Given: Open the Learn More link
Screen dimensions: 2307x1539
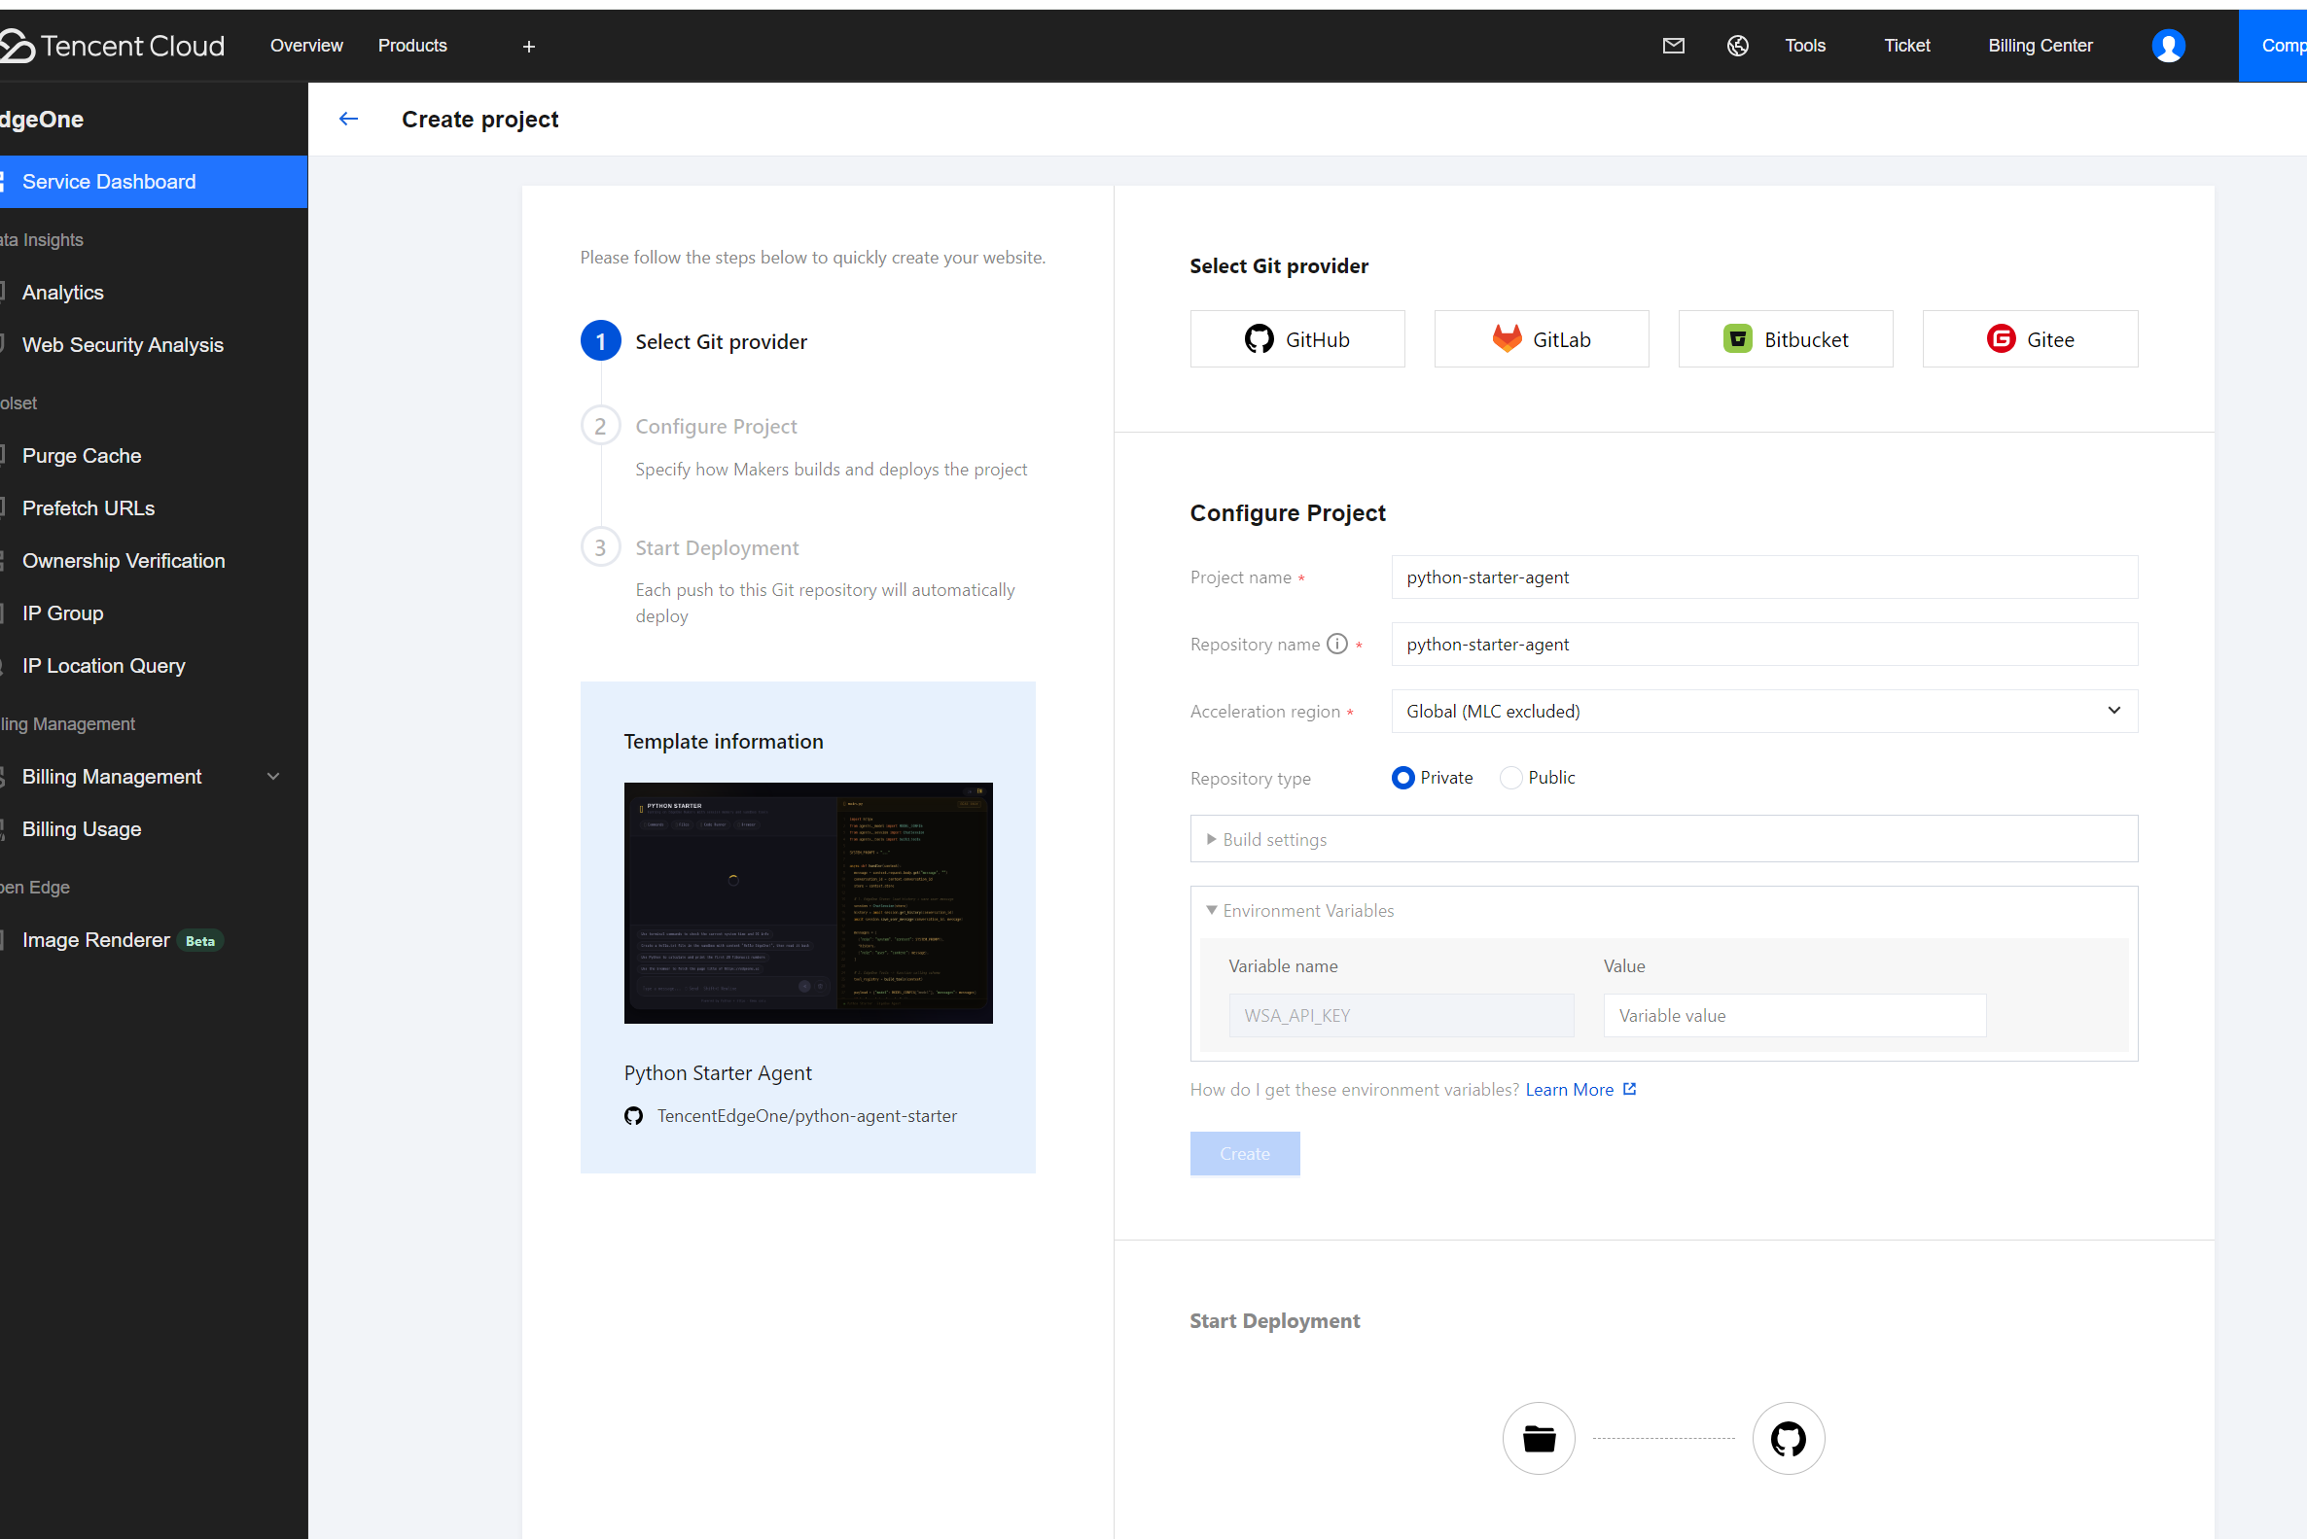Looking at the screenshot, I should tap(1569, 1090).
